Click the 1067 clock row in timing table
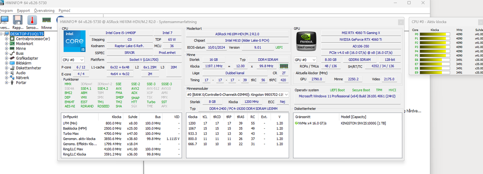483x174 pixels. pyautogui.click(x=238, y=128)
